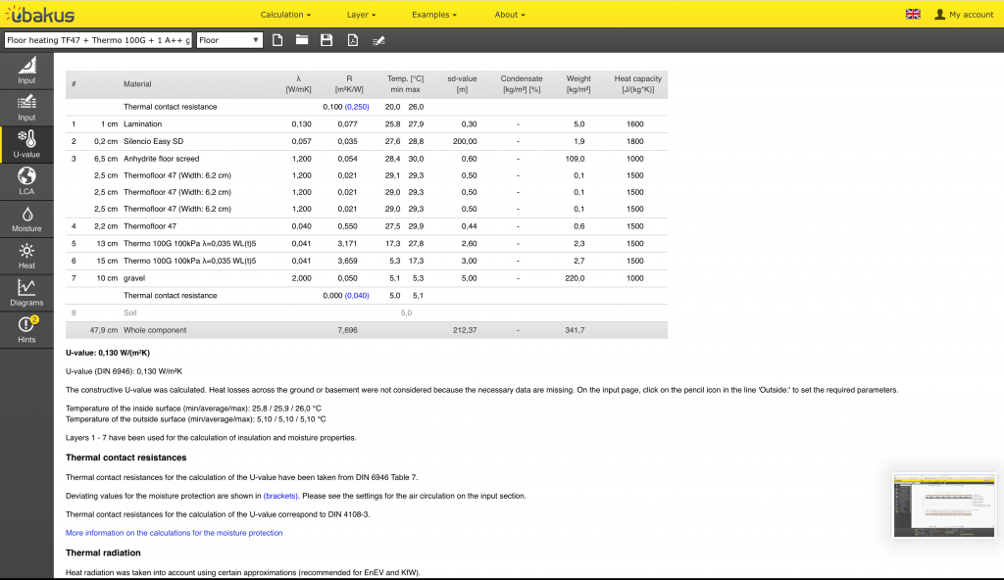Click the project name input field
Screen dimensions: 1004x580
click(x=98, y=40)
